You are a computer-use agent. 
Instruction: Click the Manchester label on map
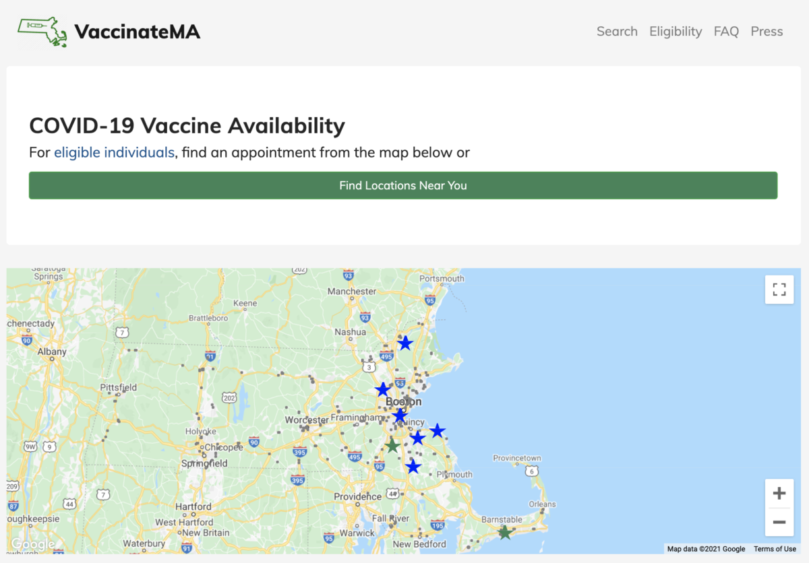[352, 292]
